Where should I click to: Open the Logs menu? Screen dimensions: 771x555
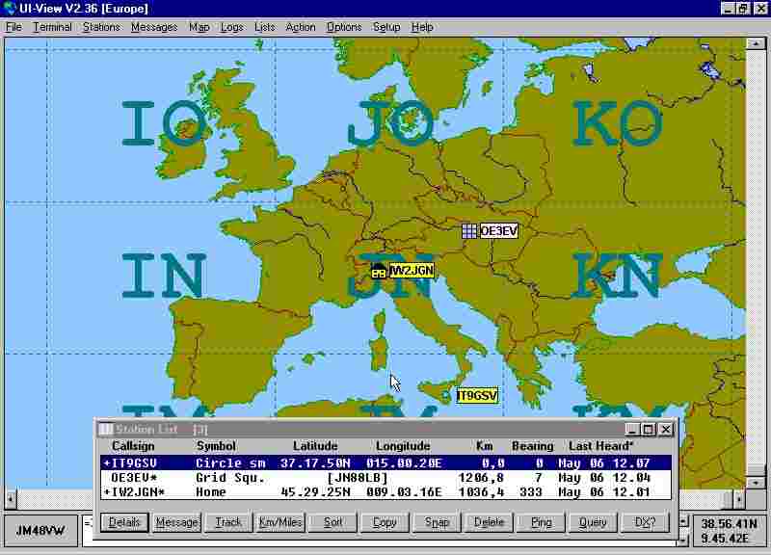tap(231, 27)
